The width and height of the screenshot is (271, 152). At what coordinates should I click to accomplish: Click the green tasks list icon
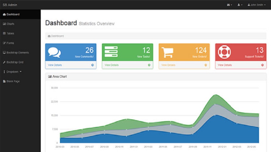pos(111,51)
